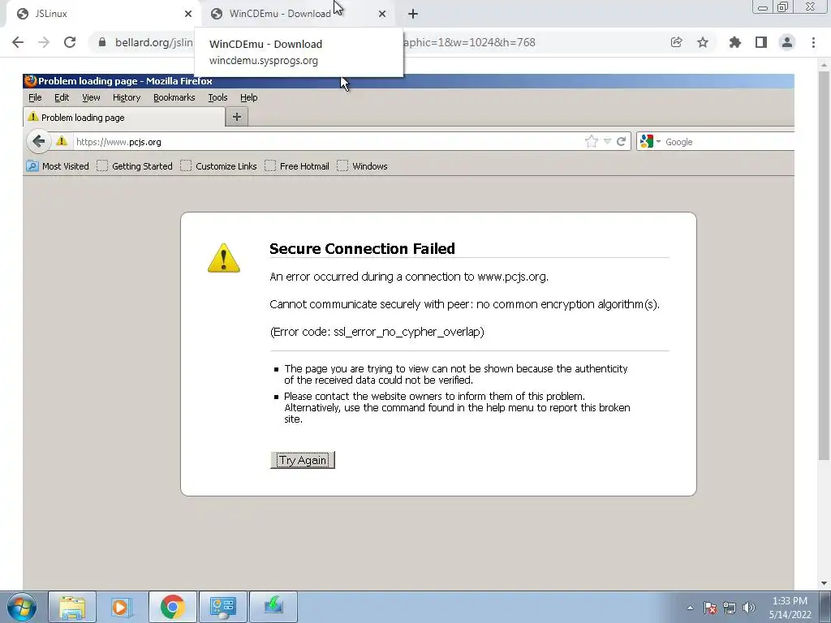Viewport: 831px width, 623px height.
Task: Open the Chrome extensions puzzle icon
Action: (x=734, y=42)
